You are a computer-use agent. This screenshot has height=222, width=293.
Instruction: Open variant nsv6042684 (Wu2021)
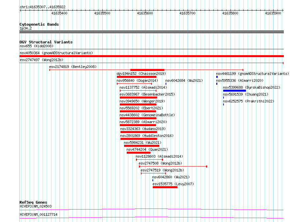pyautogui.click(x=184, y=80)
